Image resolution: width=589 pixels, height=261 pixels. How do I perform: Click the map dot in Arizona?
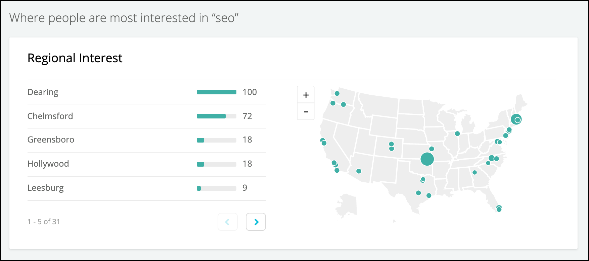click(359, 171)
